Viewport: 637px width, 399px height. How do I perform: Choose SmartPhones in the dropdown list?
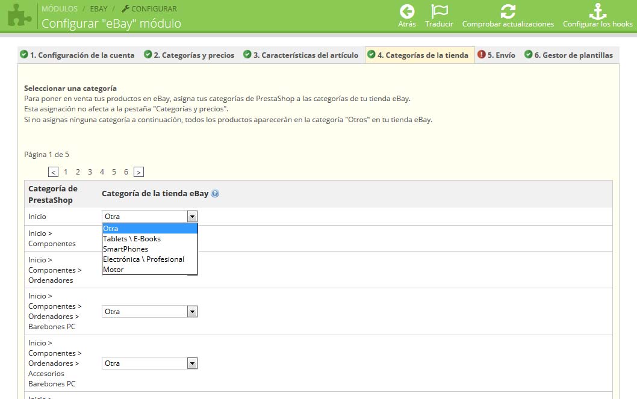(149, 249)
